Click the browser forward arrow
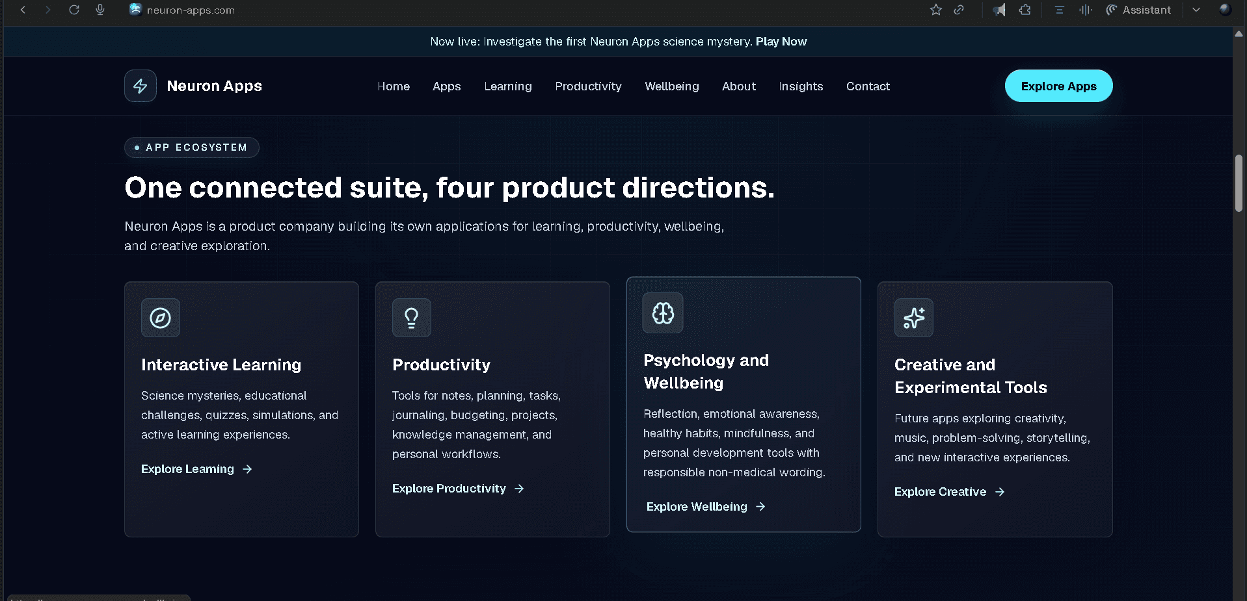 tap(47, 10)
